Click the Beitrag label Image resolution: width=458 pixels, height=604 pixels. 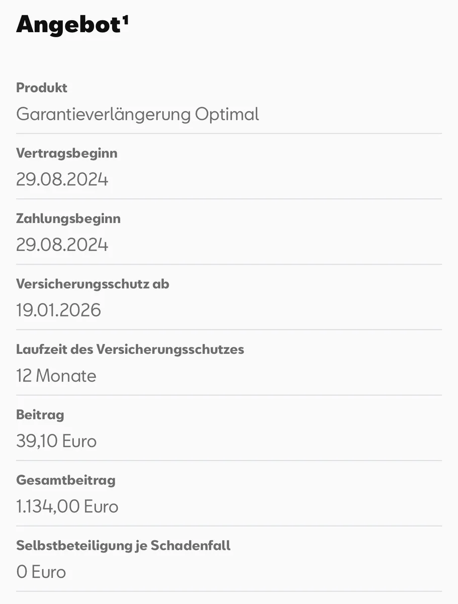[40, 415]
